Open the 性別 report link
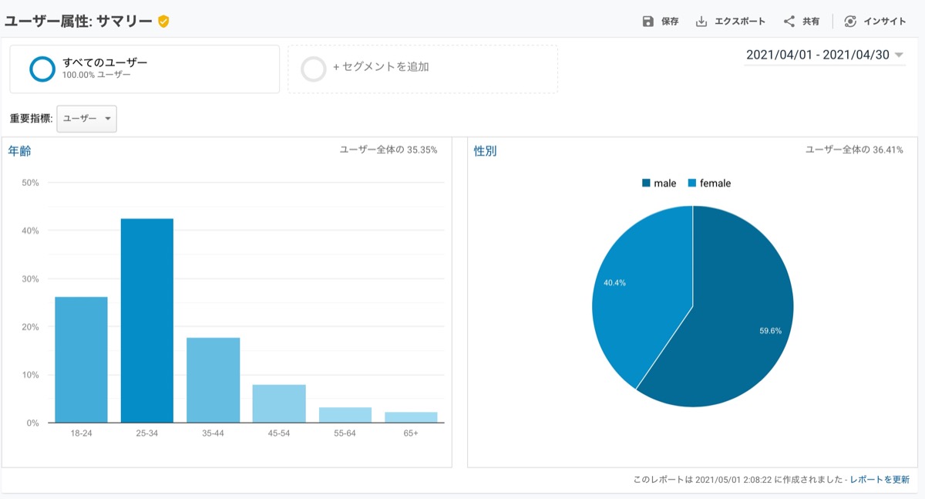This screenshot has height=499, width=925. coord(486,151)
